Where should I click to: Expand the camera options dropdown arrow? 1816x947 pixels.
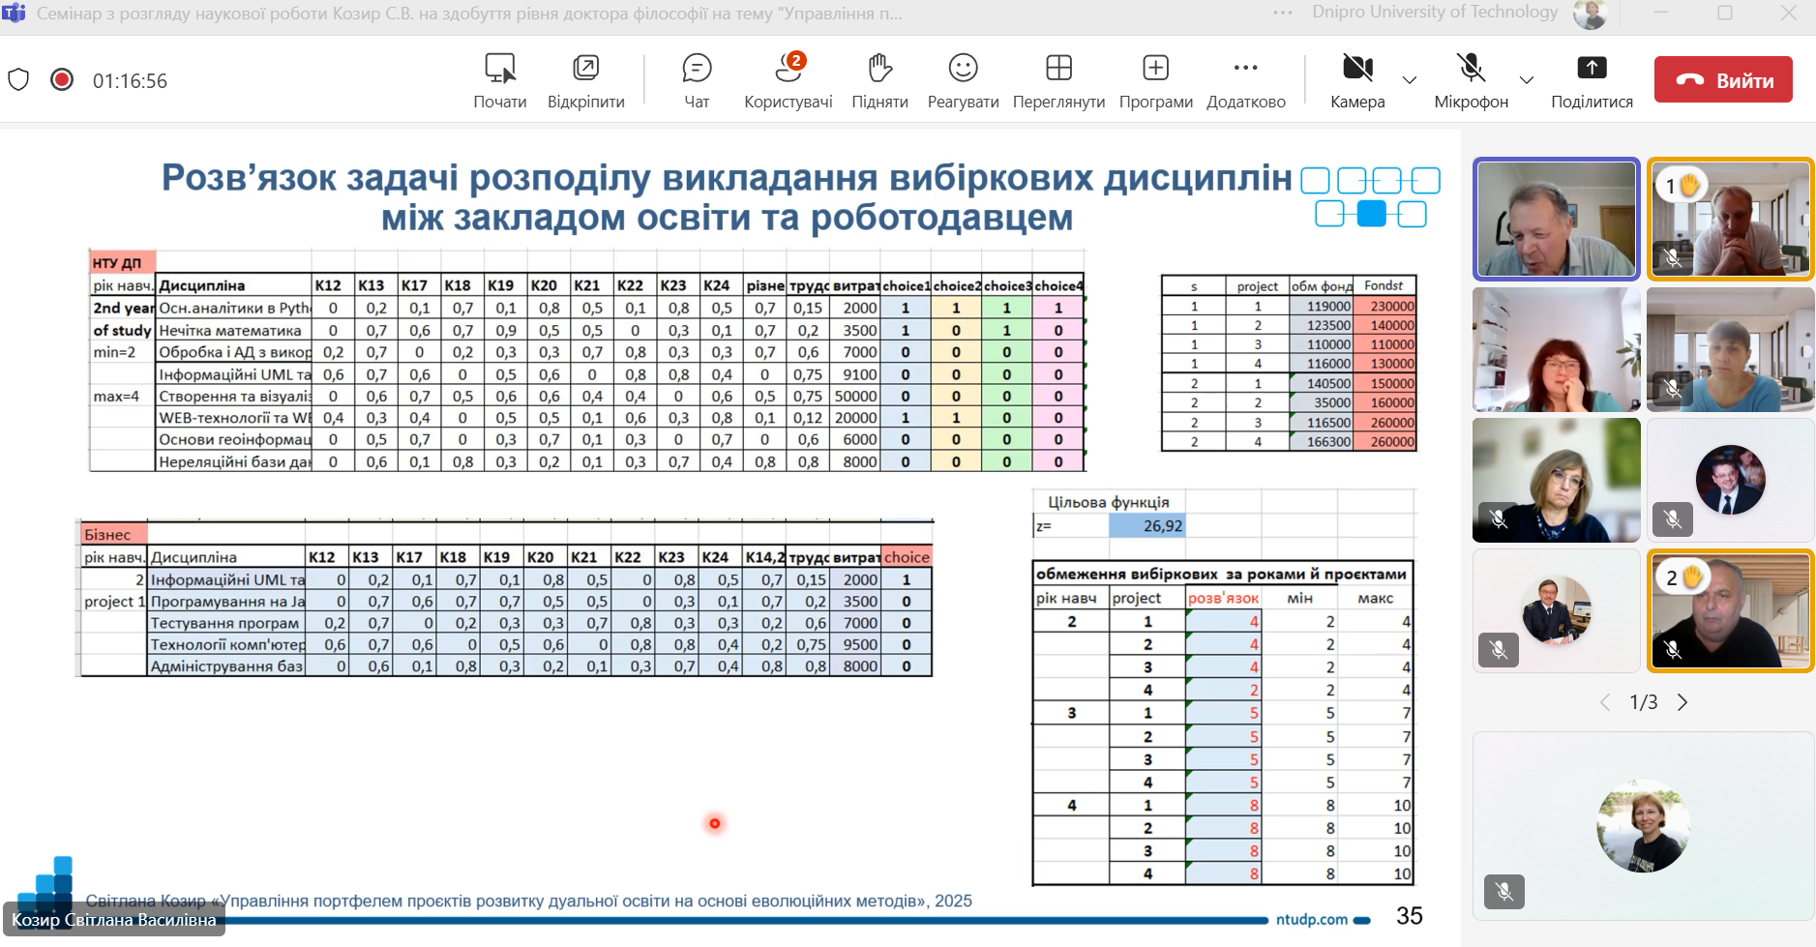[x=1410, y=80]
